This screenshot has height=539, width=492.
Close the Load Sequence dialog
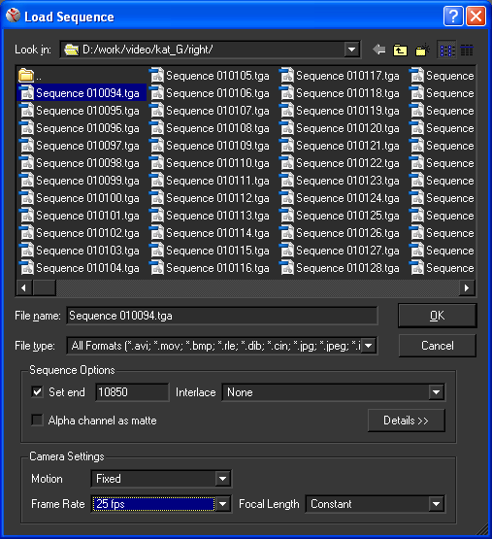point(476,17)
